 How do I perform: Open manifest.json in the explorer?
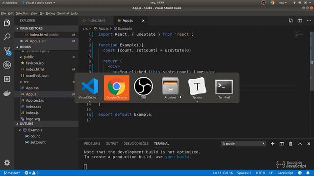37,76
